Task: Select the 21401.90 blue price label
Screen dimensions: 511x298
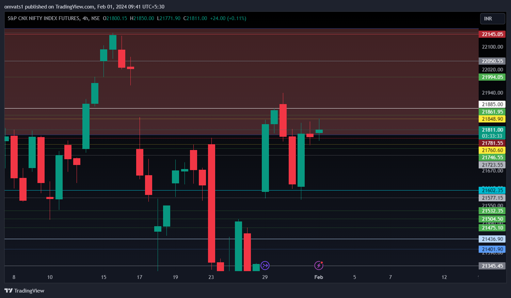Action: pyautogui.click(x=492, y=249)
